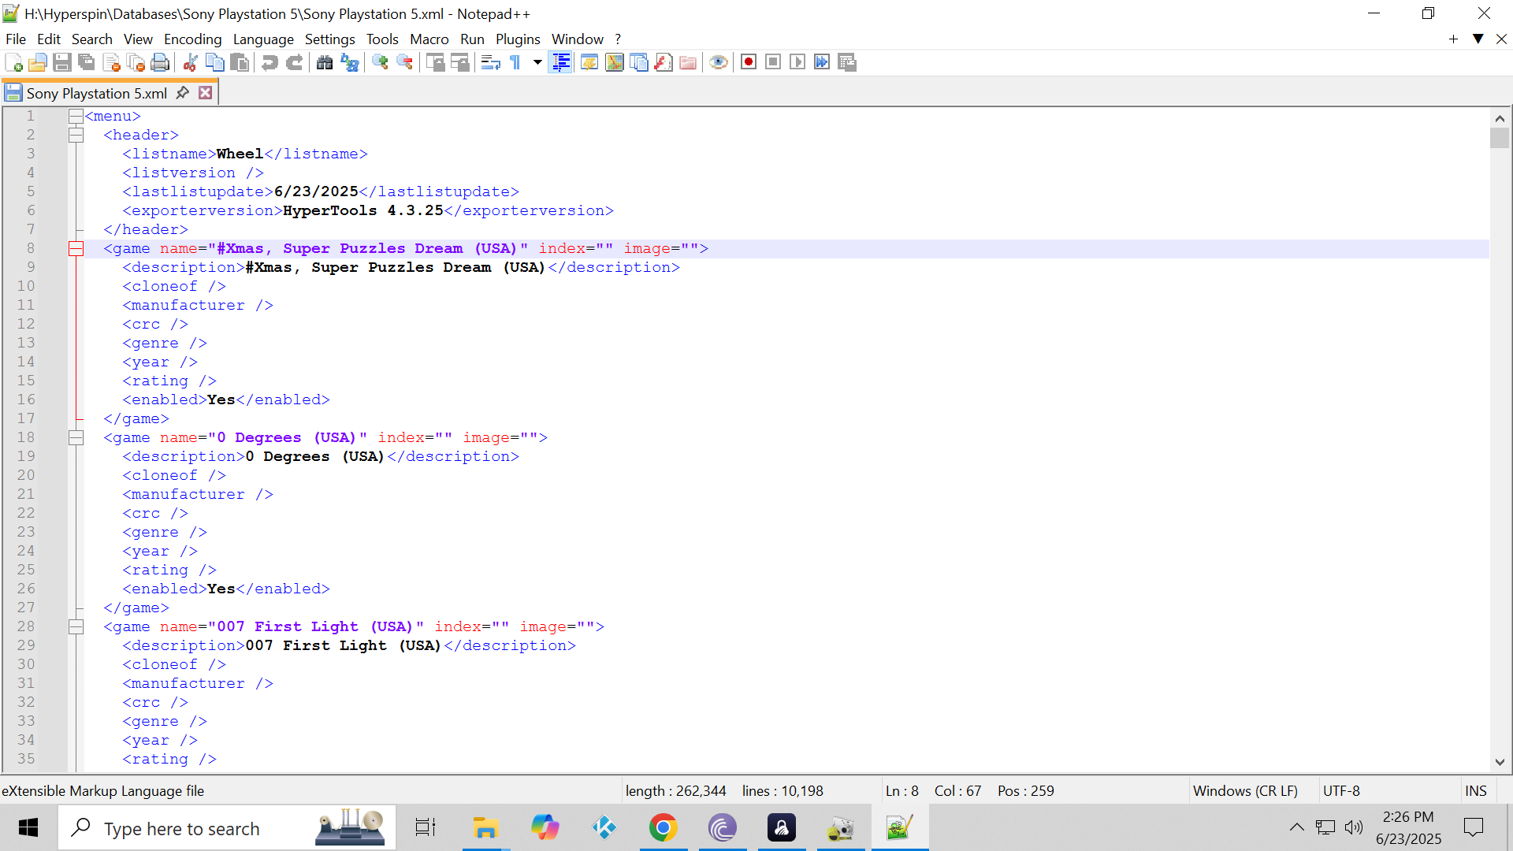Copy selection toolbar icon
Viewport: 1513px width, 851px height.
tap(214, 62)
